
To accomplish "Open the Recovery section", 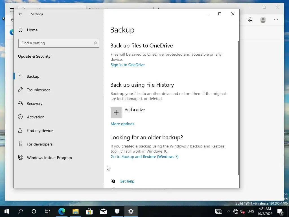I will coord(58,103).
